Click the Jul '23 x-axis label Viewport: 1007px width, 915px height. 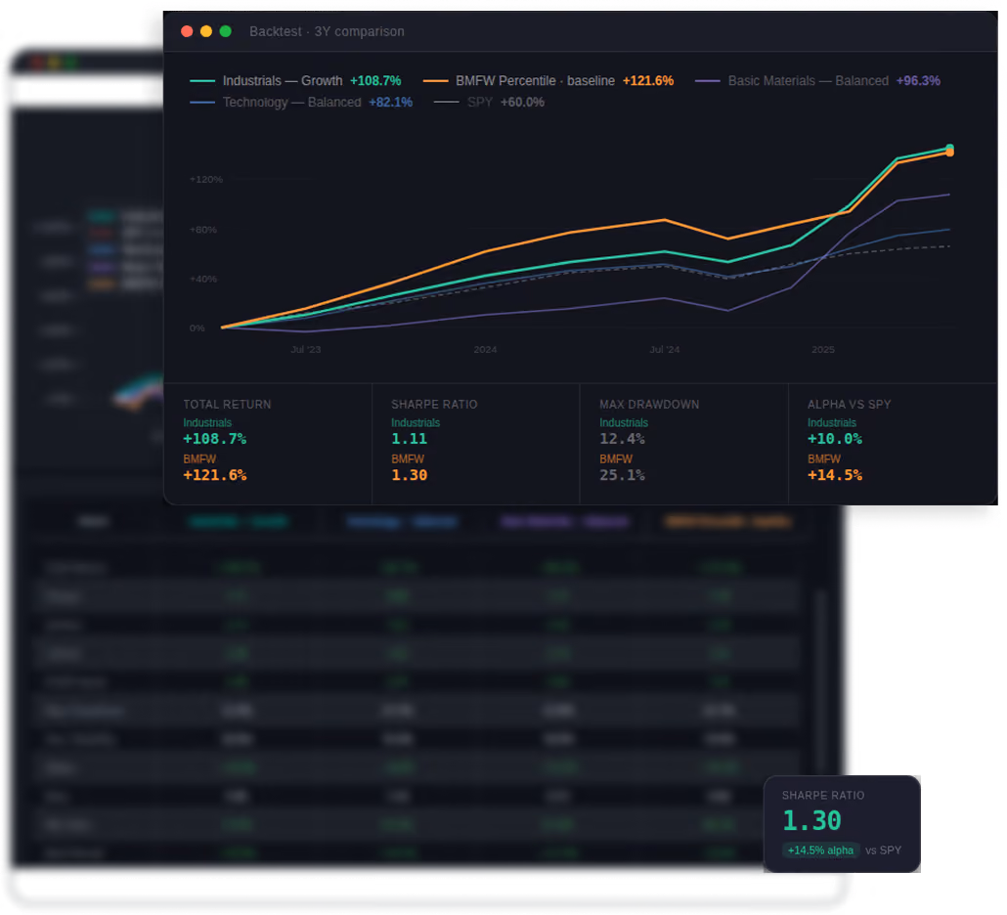coord(306,349)
